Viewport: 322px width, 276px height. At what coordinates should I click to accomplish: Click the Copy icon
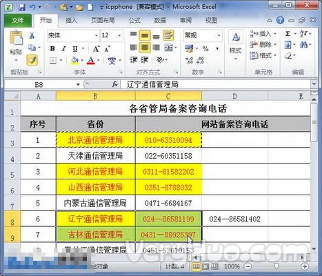coord(32,48)
